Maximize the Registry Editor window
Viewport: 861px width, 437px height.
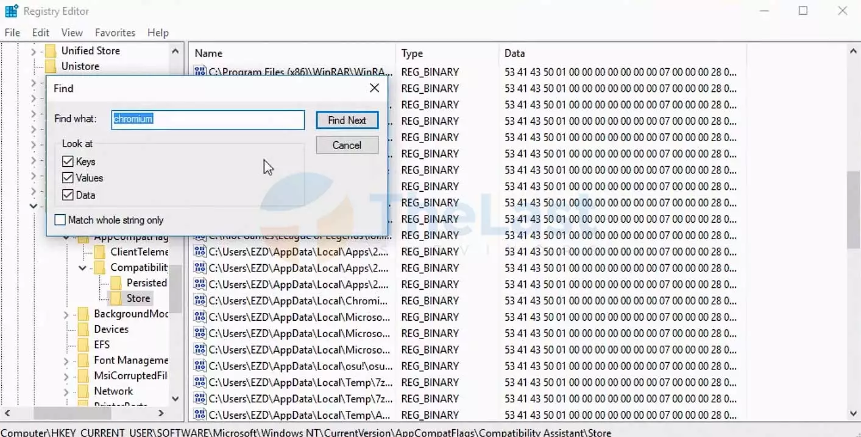pos(803,11)
